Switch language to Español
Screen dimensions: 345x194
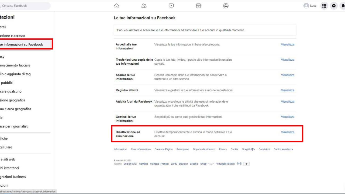tap(194, 164)
